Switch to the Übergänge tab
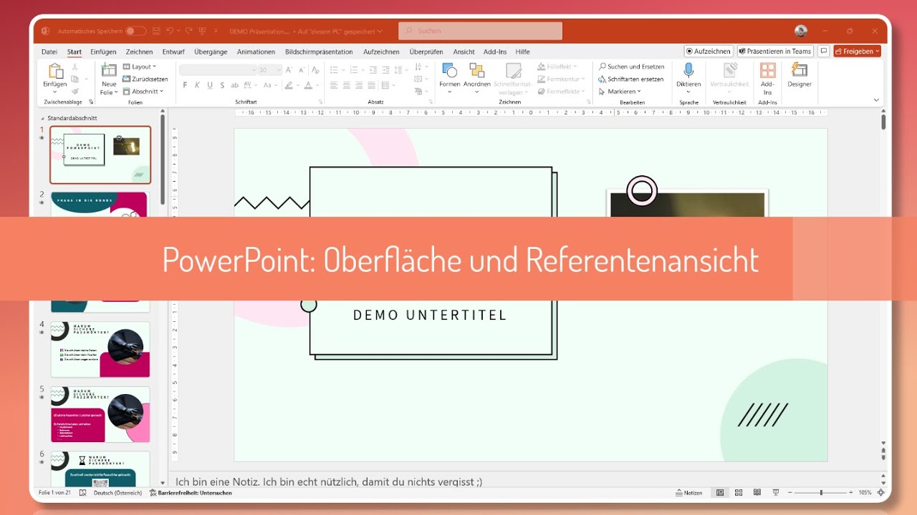The width and height of the screenshot is (917, 515). [x=211, y=51]
